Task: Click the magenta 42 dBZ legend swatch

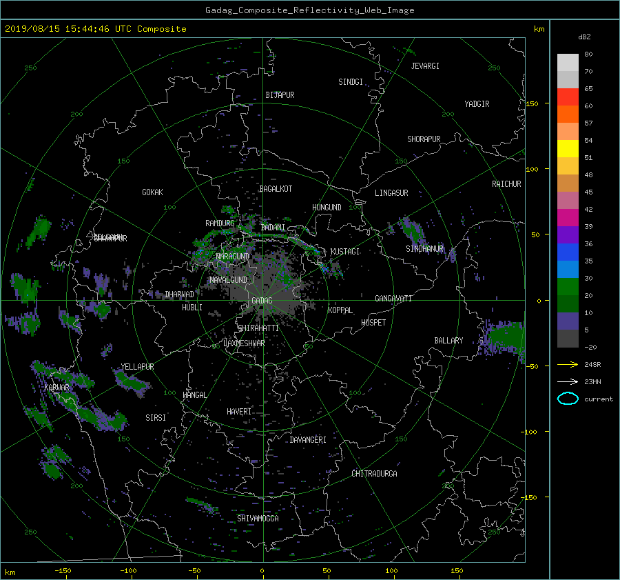Action: click(568, 218)
